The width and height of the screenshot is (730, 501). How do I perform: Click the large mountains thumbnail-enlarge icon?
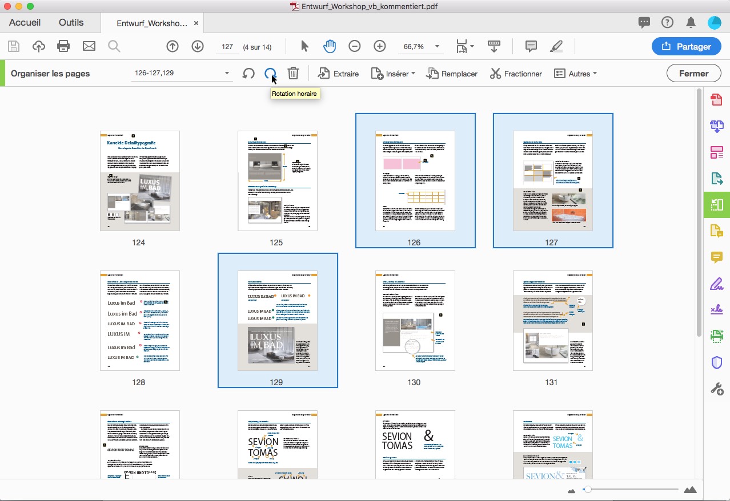690,490
